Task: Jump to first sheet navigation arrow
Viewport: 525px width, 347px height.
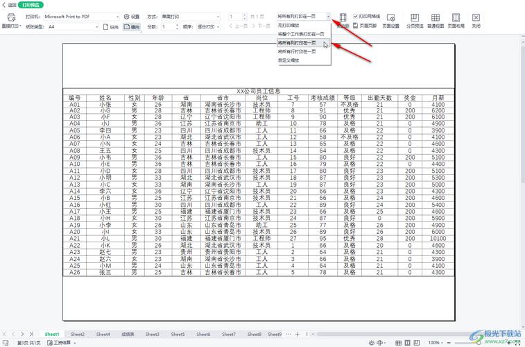Action: tap(4, 334)
